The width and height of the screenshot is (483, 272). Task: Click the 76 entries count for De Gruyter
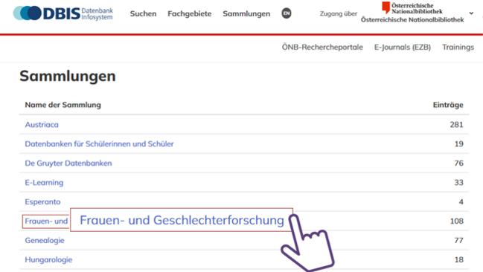tap(459, 163)
